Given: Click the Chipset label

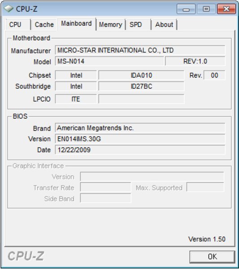Looking at the screenshot, I should click(x=40, y=75).
